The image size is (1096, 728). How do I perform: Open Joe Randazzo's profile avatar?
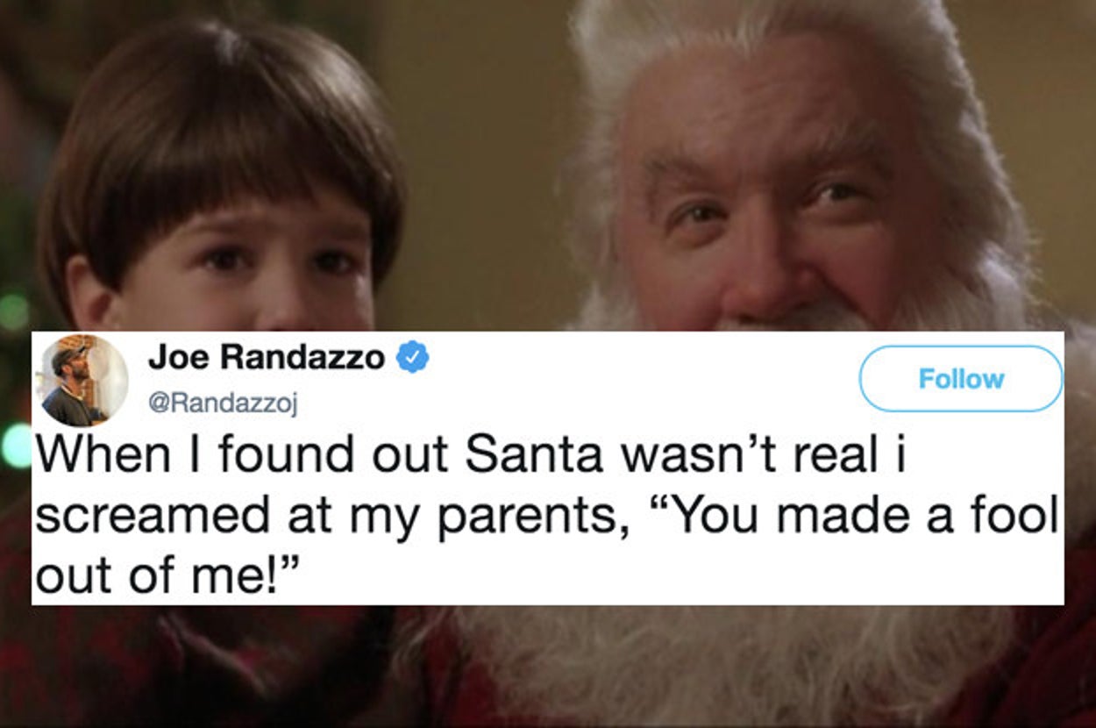(x=82, y=381)
